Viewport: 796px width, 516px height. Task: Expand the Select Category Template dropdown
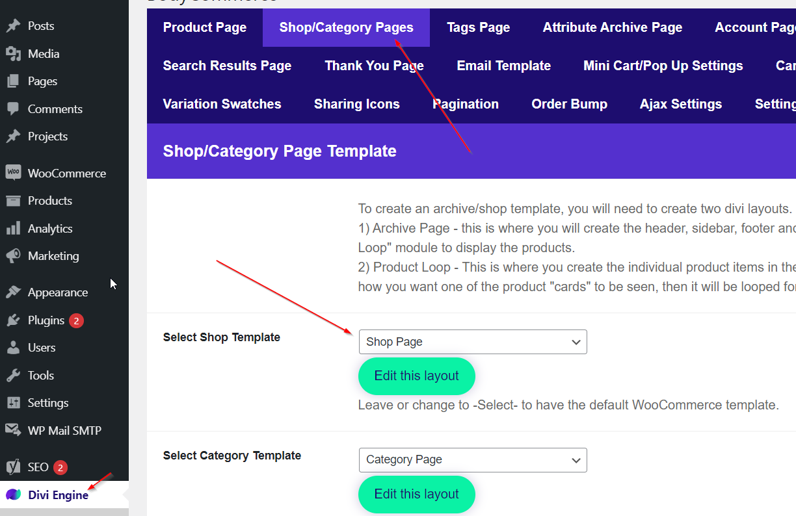[x=472, y=460]
